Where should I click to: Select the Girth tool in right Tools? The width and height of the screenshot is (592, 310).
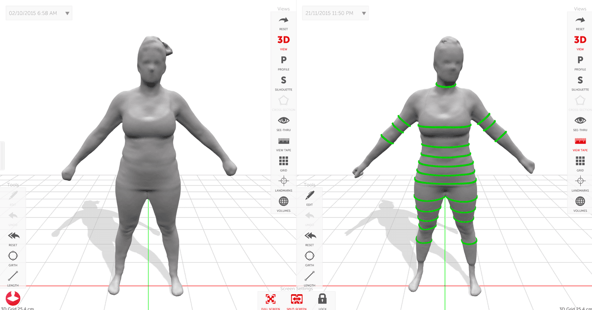(309, 258)
